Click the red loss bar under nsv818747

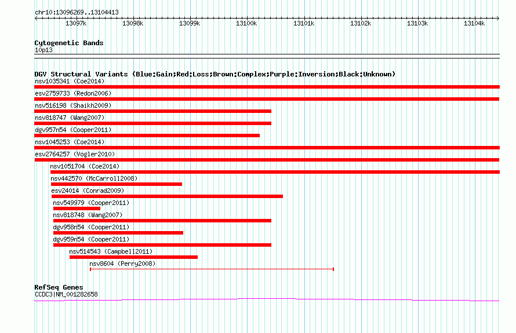click(152, 123)
